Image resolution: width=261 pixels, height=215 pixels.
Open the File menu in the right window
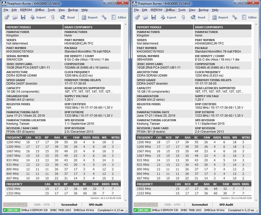click(136, 10)
